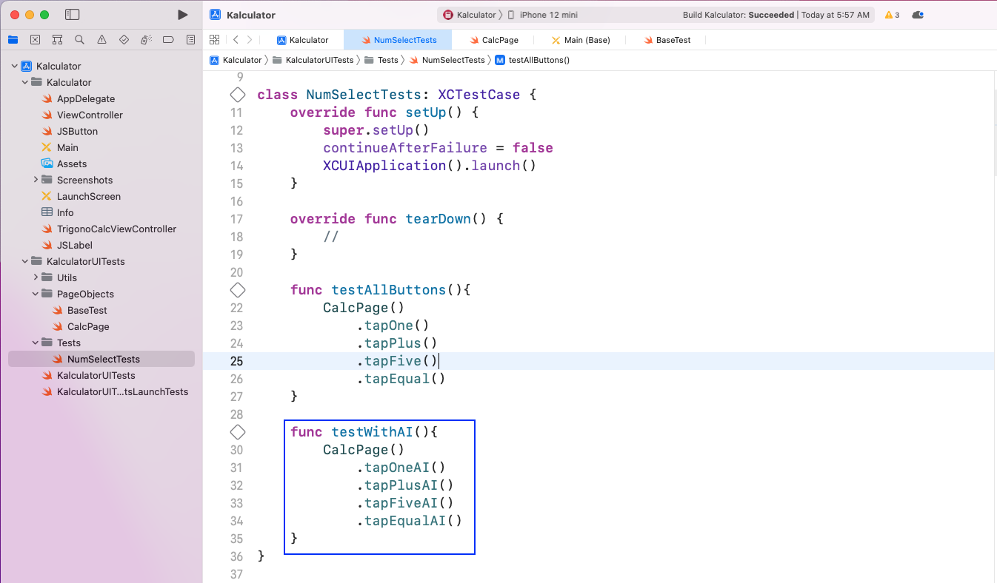Open the Symbol navigator
The height and width of the screenshot is (583, 997).
click(57, 40)
